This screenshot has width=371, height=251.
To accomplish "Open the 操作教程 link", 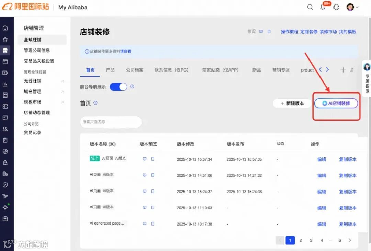I will (289, 32).
